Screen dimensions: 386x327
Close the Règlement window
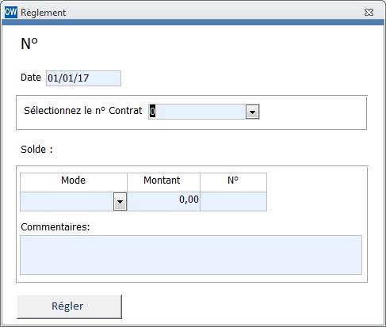369,13
